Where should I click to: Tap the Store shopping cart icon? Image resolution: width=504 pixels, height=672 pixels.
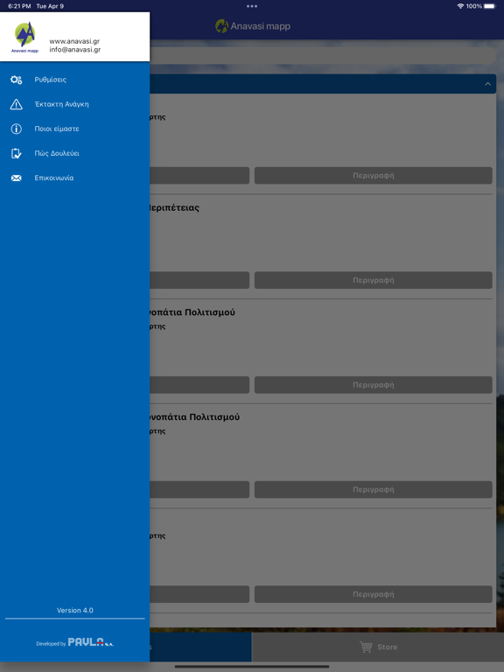click(x=366, y=647)
